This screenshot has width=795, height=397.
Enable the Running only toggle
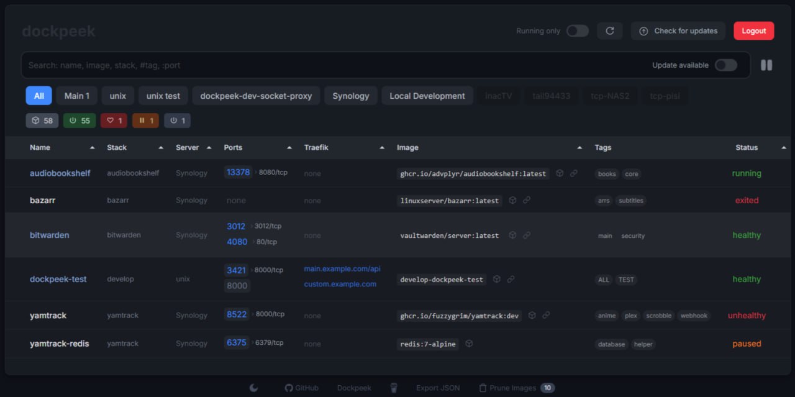click(577, 31)
